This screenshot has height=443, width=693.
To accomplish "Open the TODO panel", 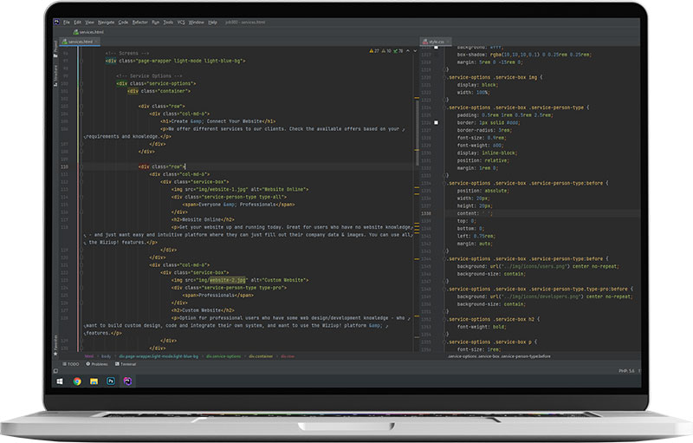I will [x=71, y=365].
